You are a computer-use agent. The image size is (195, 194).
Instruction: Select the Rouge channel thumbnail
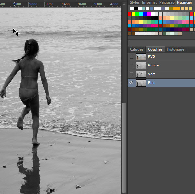pos(141,66)
